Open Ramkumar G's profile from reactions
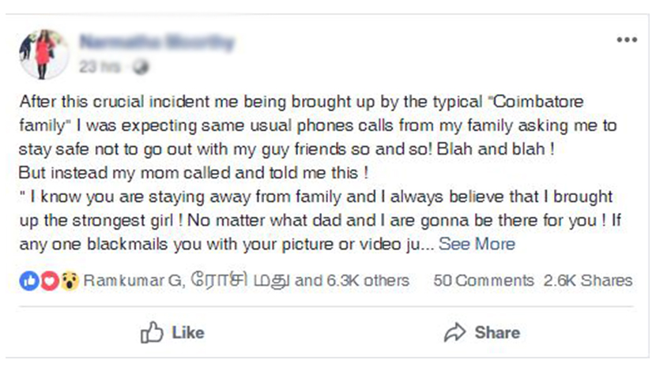 pyautogui.click(x=134, y=280)
